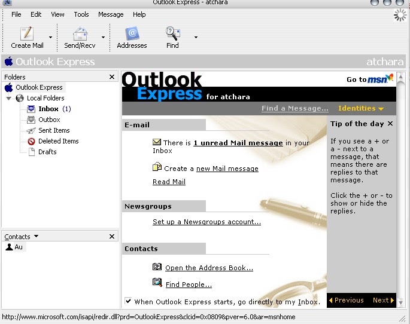This screenshot has height=324, width=410.
Task: Open the Contacts dropdown menu
Action: (x=36, y=236)
